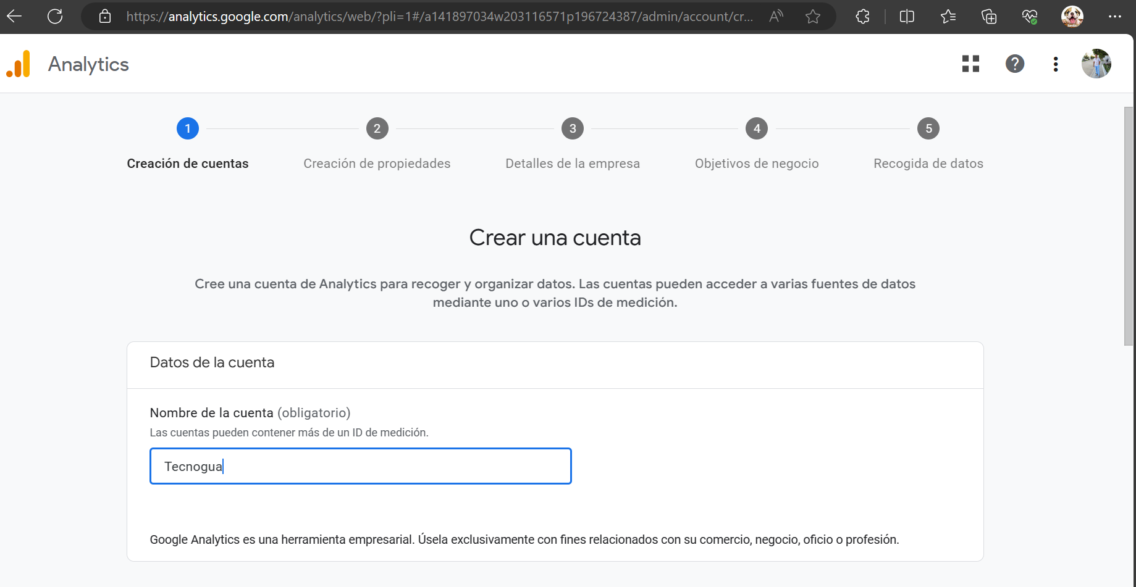This screenshot has height=587, width=1136.
Task: Click the Datos de la cuenta header
Action: (212, 362)
